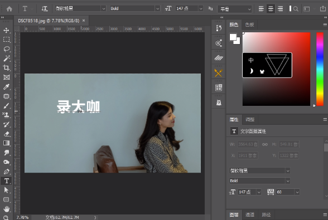
Task: Select the Pen tool
Action: (6, 172)
